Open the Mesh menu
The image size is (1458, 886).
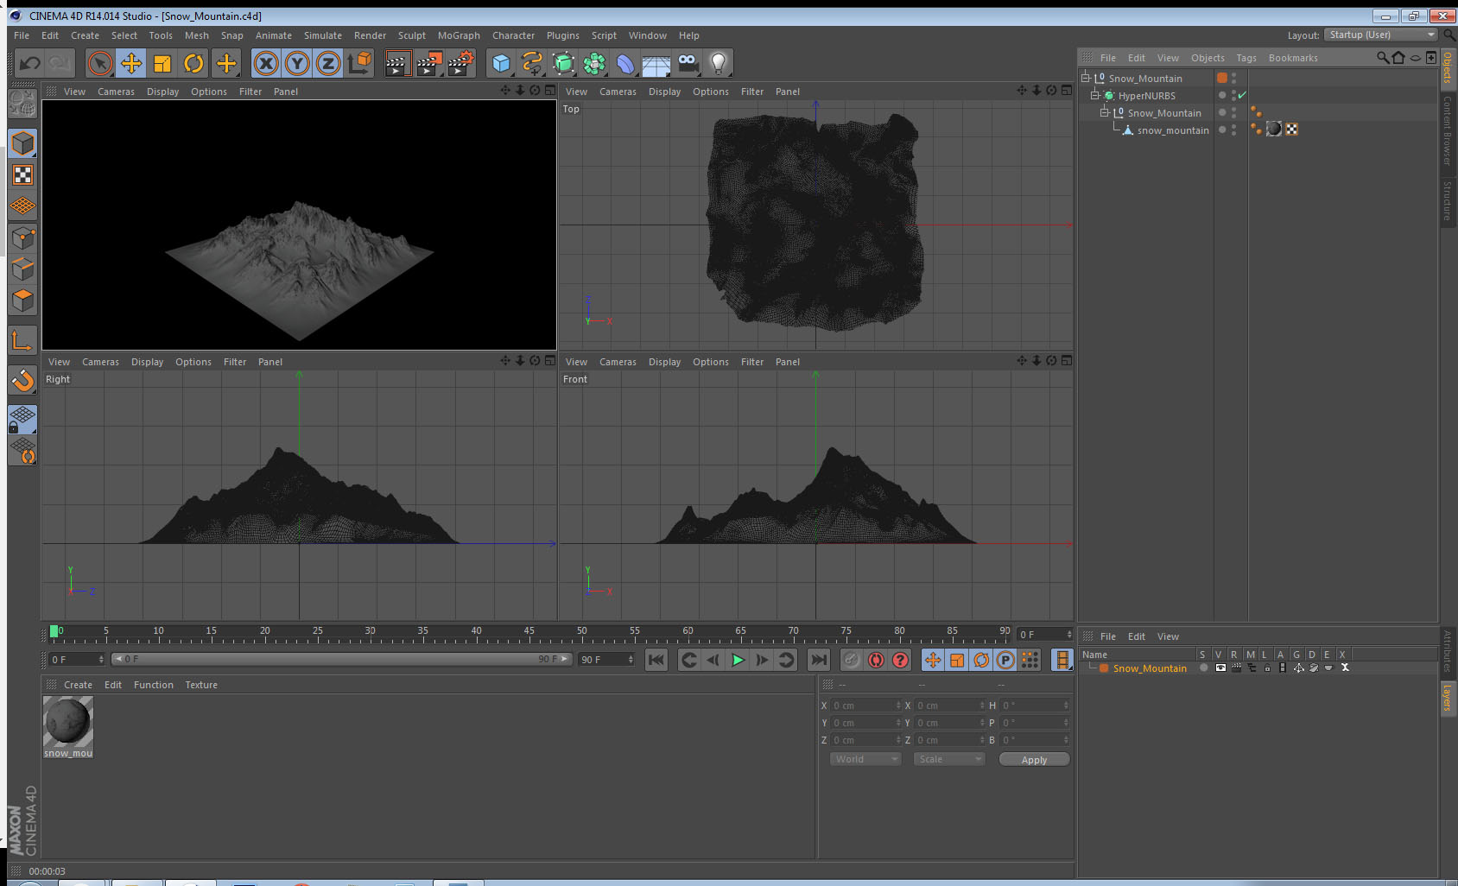[x=196, y=35]
